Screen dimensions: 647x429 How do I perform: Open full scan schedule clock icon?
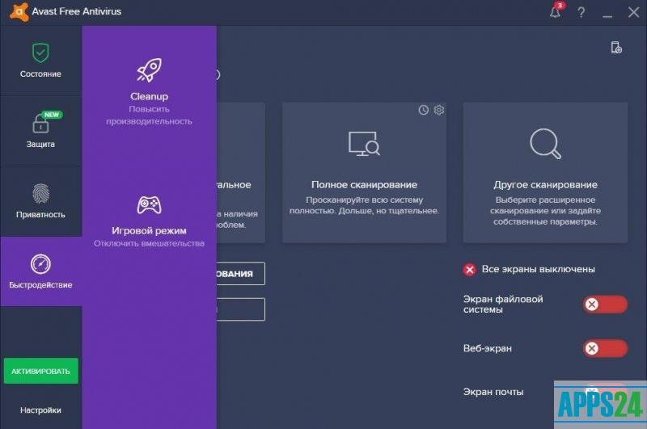pyautogui.click(x=423, y=110)
